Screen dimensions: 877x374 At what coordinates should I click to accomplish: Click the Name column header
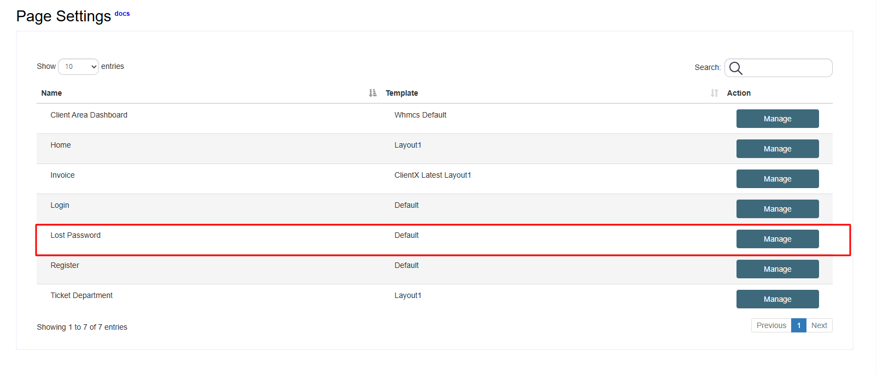point(51,93)
